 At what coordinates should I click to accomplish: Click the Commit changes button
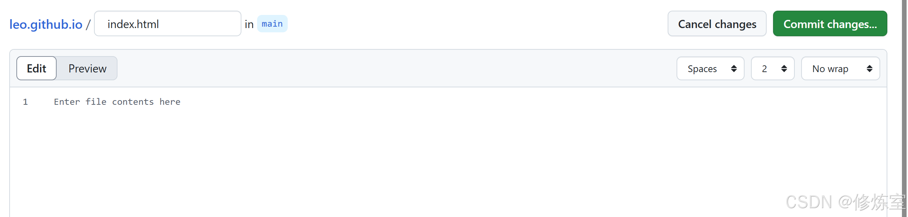click(830, 23)
